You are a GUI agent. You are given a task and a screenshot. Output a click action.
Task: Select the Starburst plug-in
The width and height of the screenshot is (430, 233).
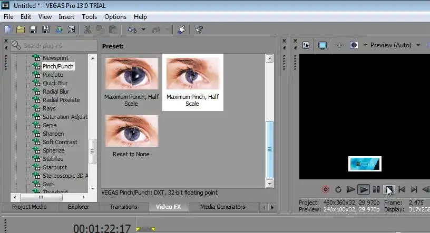(55, 167)
